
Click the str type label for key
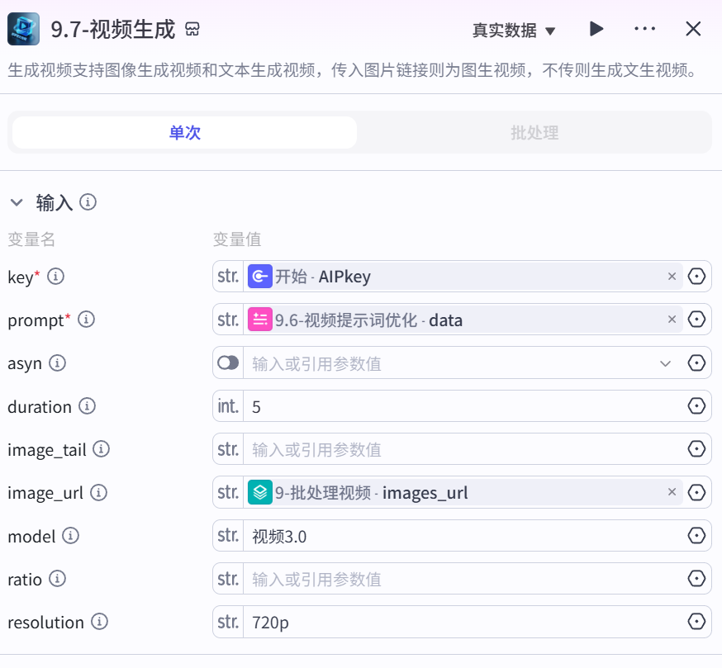tap(228, 277)
